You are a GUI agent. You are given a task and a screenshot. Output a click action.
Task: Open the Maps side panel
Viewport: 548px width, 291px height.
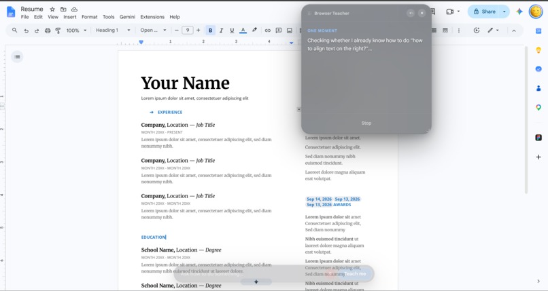tap(538, 108)
